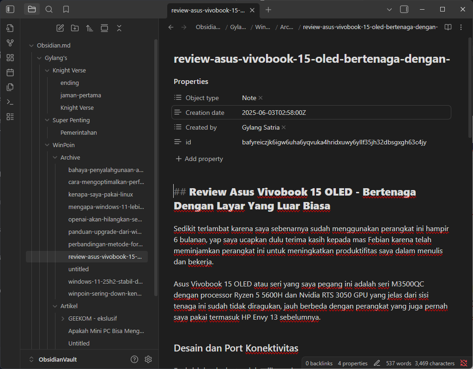Open the command palette ribbon icon
473x369 pixels.
tap(10, 102)
